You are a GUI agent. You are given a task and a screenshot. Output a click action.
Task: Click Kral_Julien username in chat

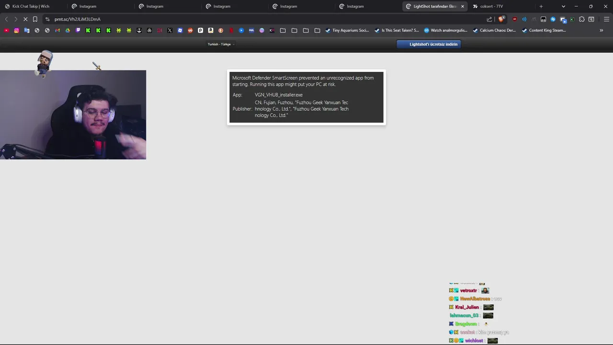467,307
